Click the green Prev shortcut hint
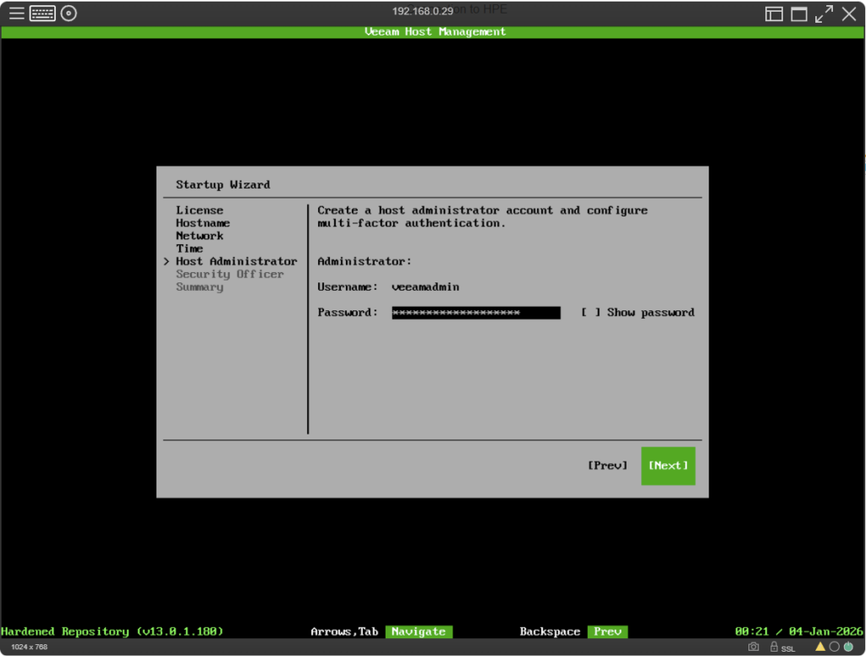Viewport: 866px width, 656px height. click(x=607, y=631)
